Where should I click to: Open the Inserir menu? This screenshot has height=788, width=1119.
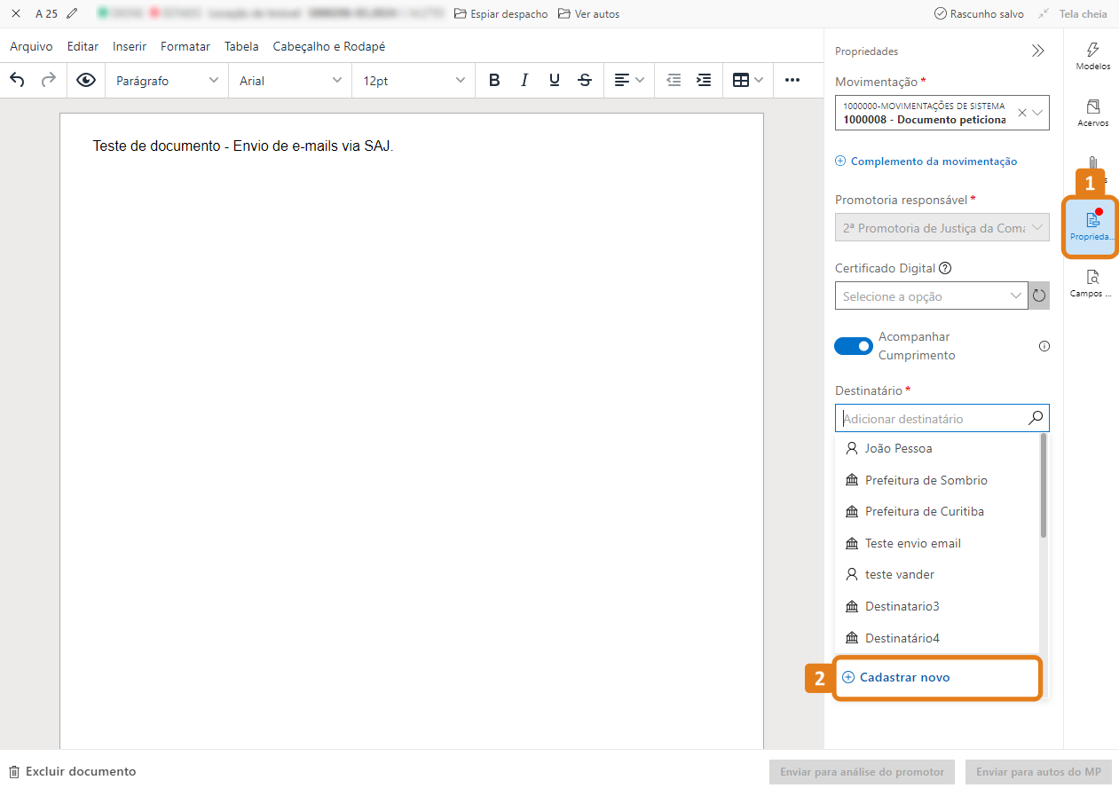click(130, 46)
